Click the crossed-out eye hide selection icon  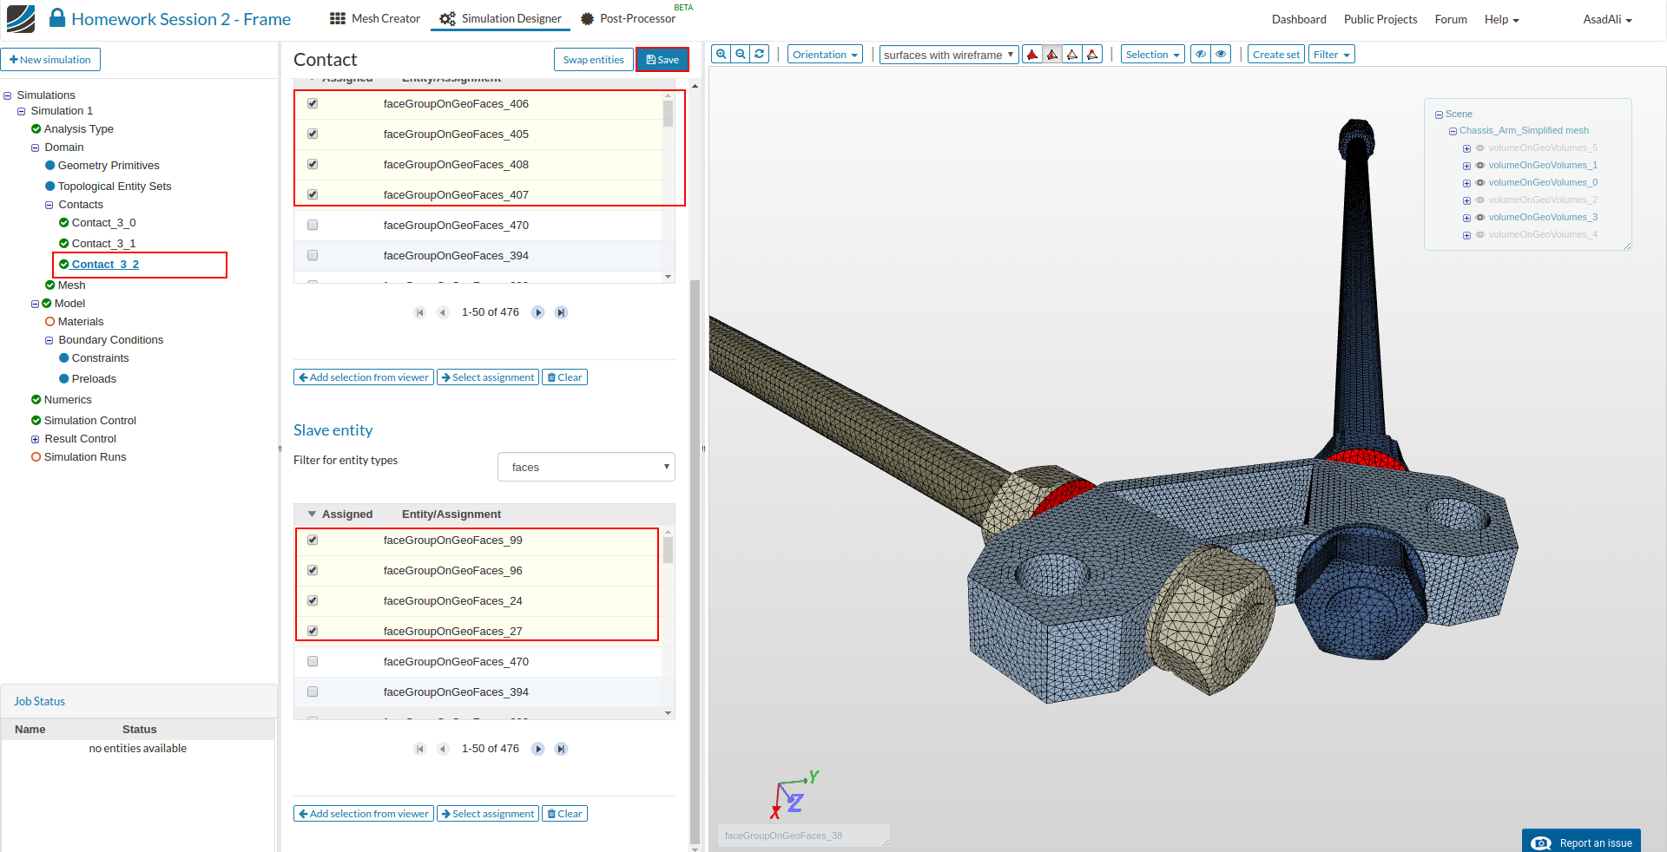point(1201,54)
